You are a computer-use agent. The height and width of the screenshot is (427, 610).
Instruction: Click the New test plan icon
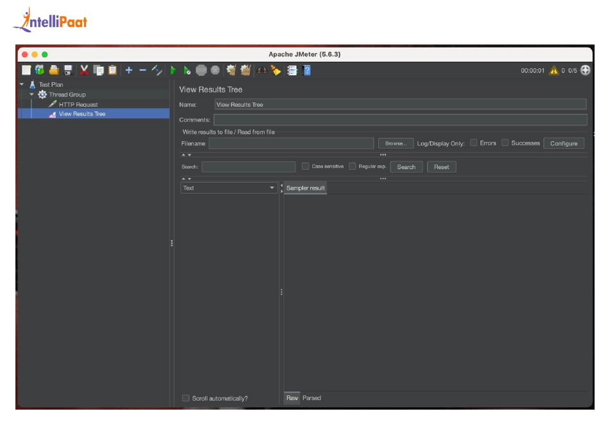point(26,70)
